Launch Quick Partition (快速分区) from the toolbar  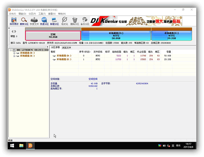(x=44, y=21)
